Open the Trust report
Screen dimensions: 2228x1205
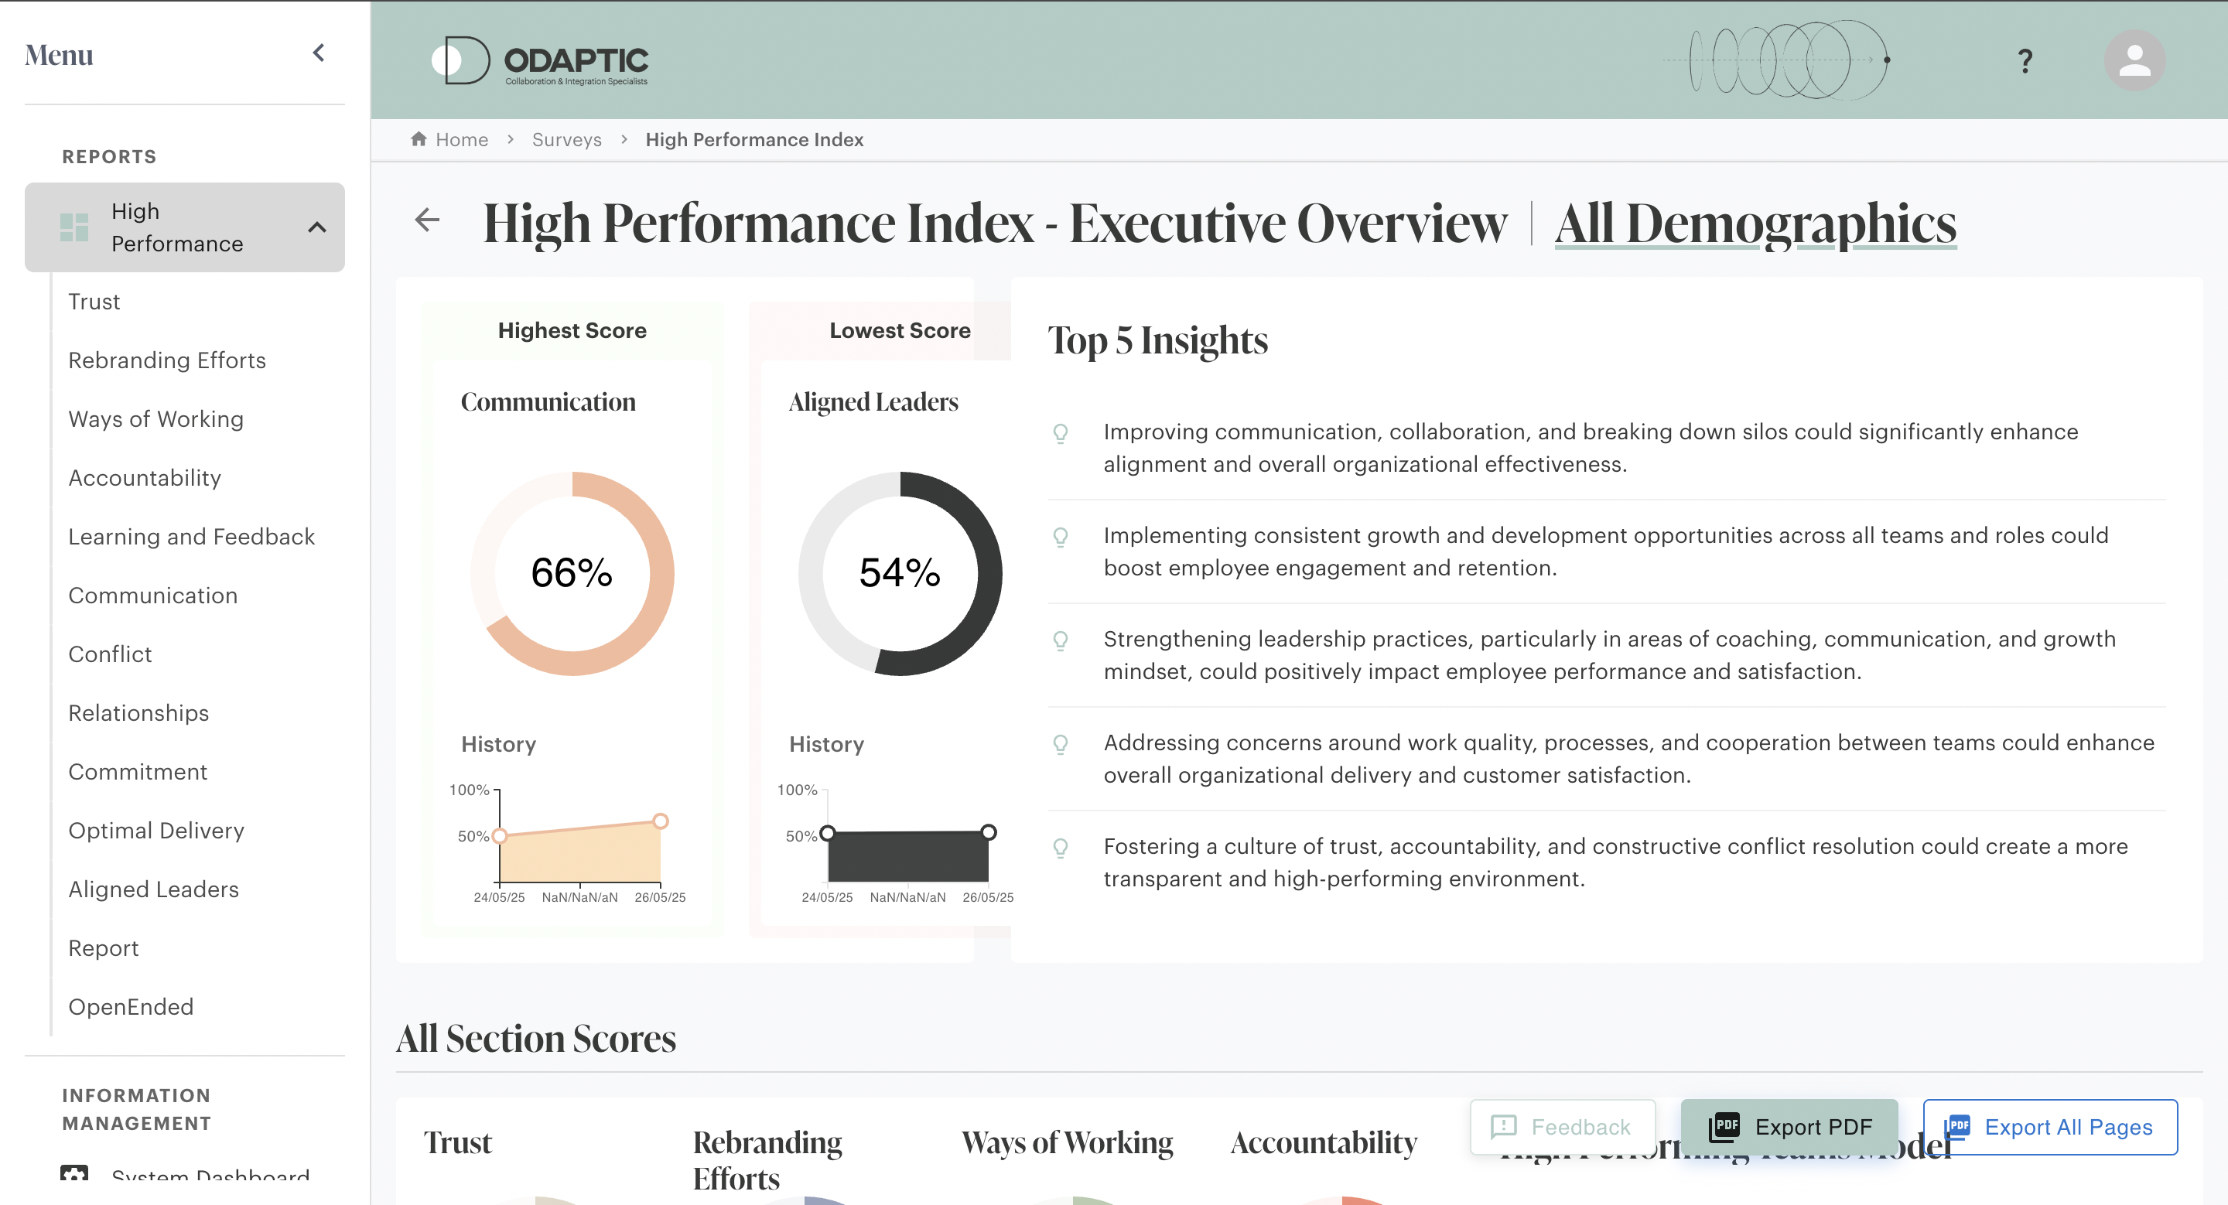pyautogui.click(x=94, y=302)
